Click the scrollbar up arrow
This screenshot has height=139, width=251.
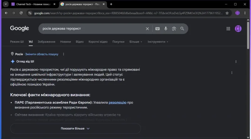[x=248, y=20]
